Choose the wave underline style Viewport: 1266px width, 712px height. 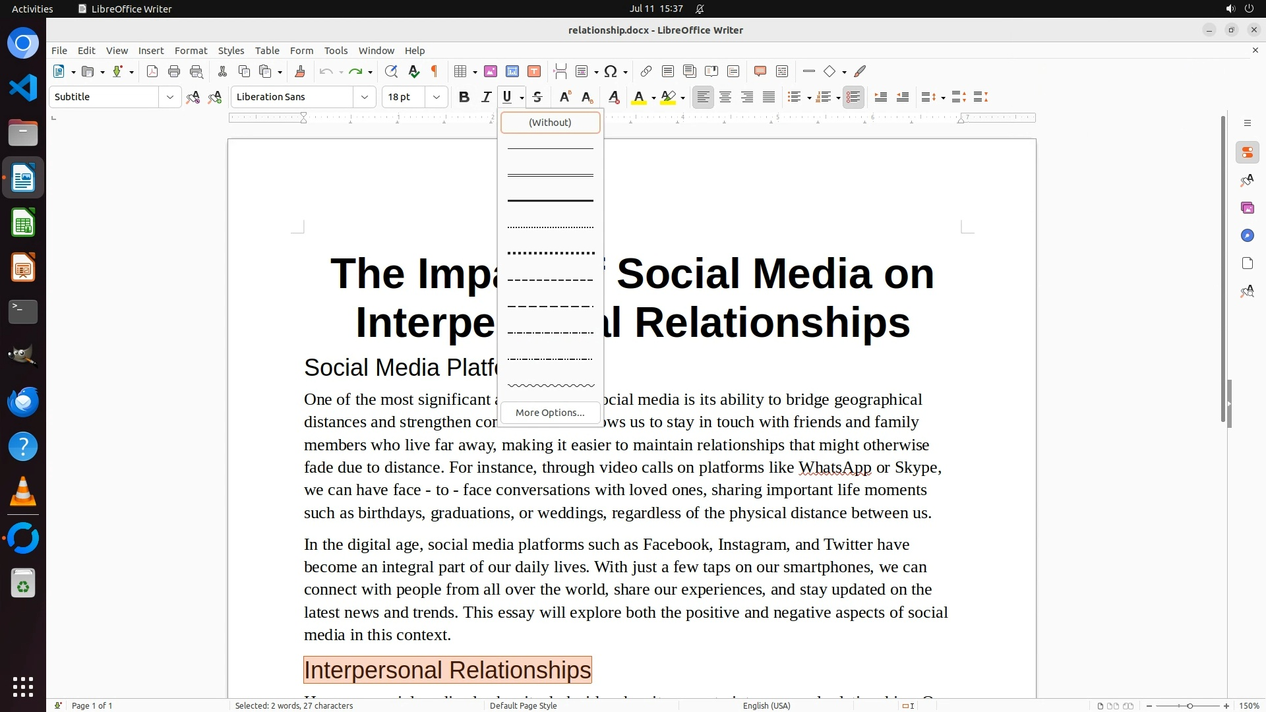click(x=550, y=385)
